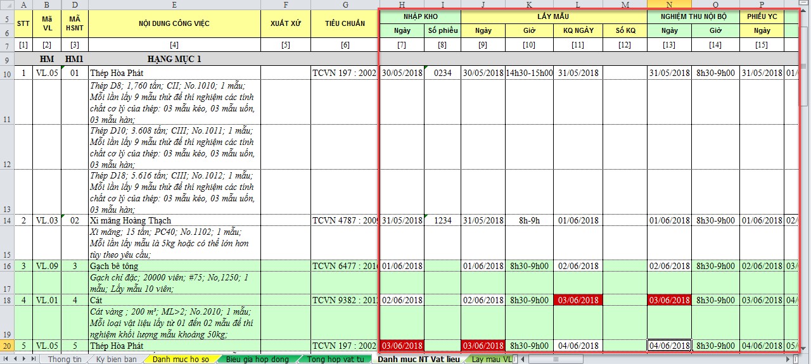Image resolution: width=811 pixels, height=364 pixels.
Task: Open the Thong tin sheet tab
Action: tap(65, 359)
